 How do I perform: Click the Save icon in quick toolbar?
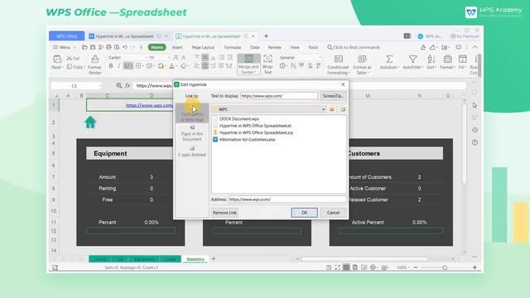coord(93,47)
